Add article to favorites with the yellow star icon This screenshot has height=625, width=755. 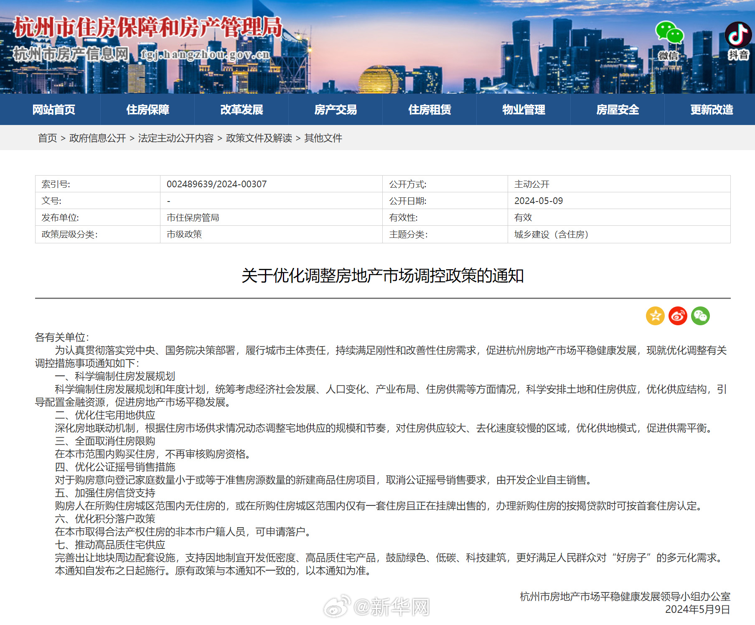[655, 316]
